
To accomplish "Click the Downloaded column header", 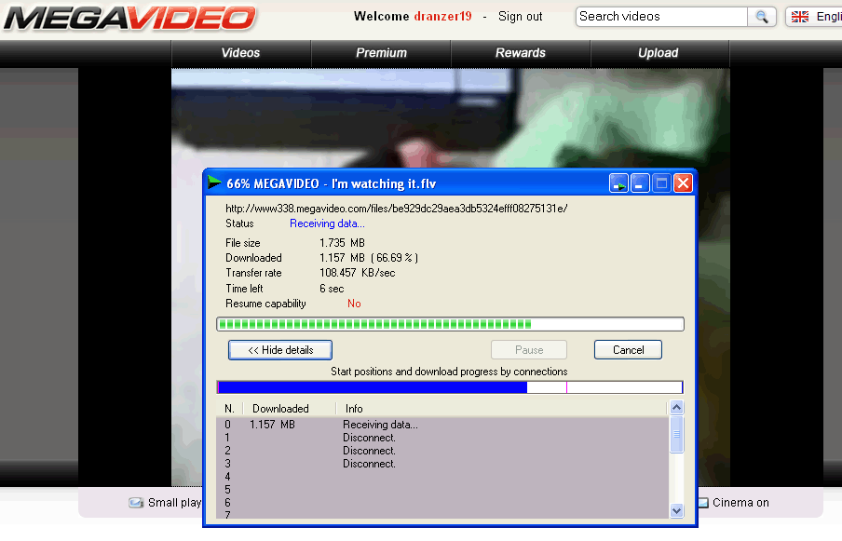I will pyautogui.click(x=290, y=409).
